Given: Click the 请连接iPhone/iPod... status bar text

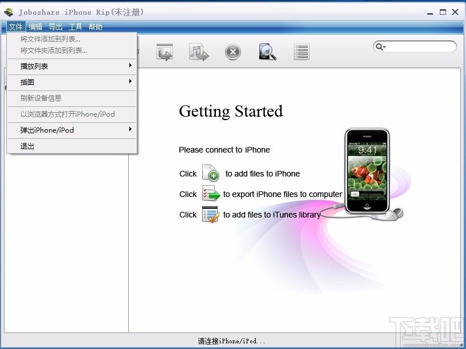Looking at the screenshot, I should 231,341.
